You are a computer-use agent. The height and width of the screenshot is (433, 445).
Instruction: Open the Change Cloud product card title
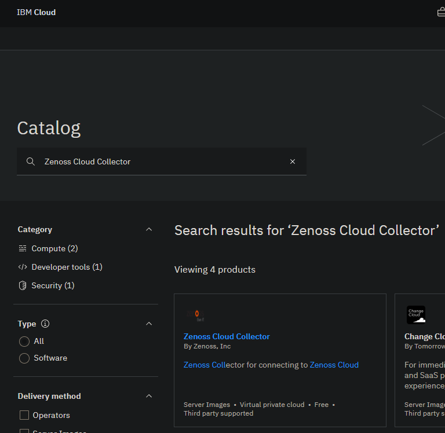425,336
